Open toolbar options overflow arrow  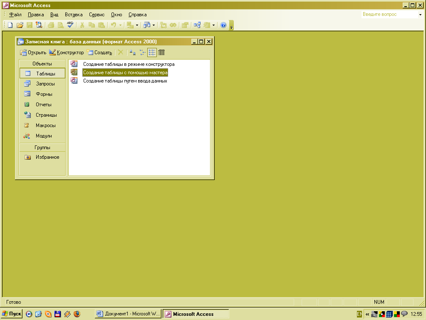(231, 25)
